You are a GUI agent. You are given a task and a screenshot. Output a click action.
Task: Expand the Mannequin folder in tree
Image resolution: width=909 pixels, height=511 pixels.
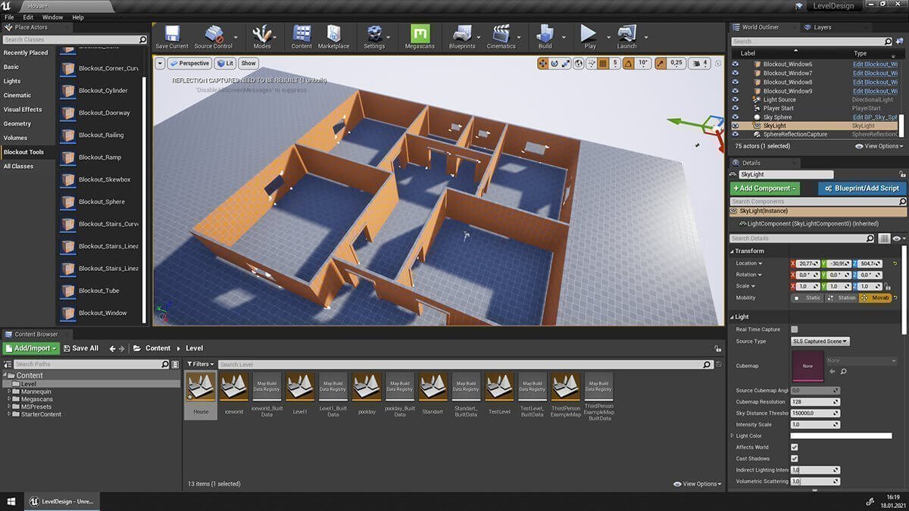click(x=8, y=392)
